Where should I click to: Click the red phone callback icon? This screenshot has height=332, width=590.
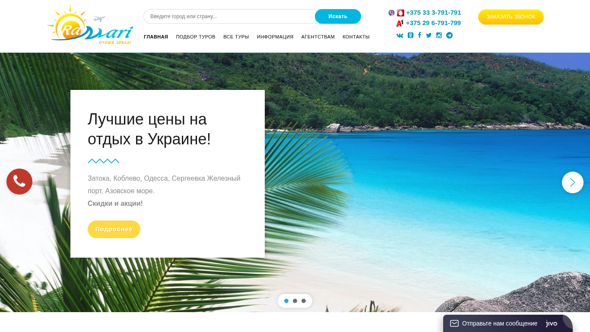click(x=19, y=182)
